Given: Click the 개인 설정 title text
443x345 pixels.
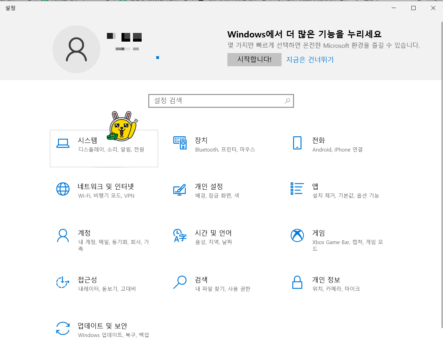Looking at the screenshot, I should pyautogui.click(x=209, y=187).
